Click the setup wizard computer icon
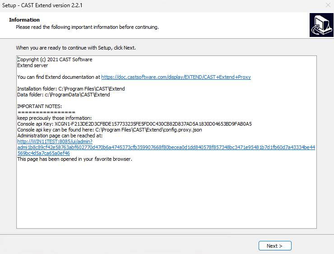 pos(321,25)
